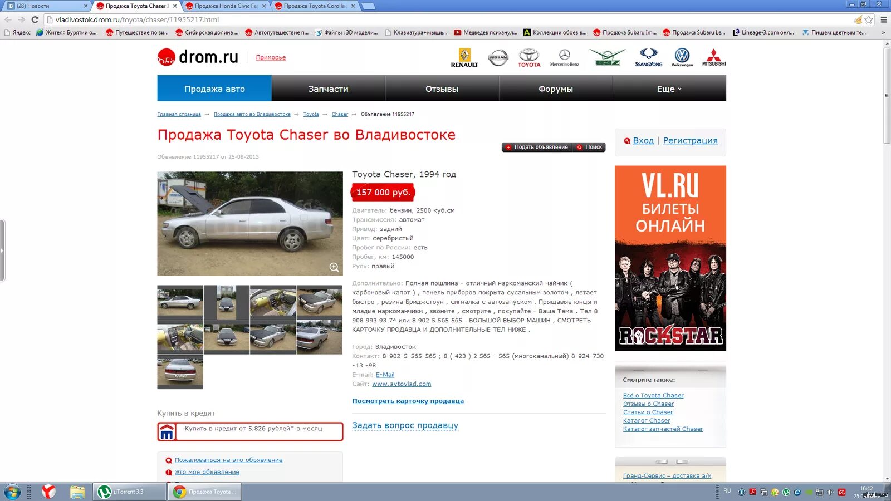This screenshot has width=891, height=501.
Task: Bookmark page with the star icon
Action: tap(868, 19)
